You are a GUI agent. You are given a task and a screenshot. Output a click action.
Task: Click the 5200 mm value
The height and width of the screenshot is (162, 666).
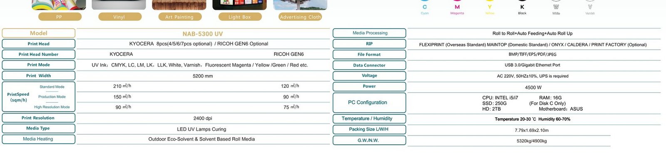(203, 76)
